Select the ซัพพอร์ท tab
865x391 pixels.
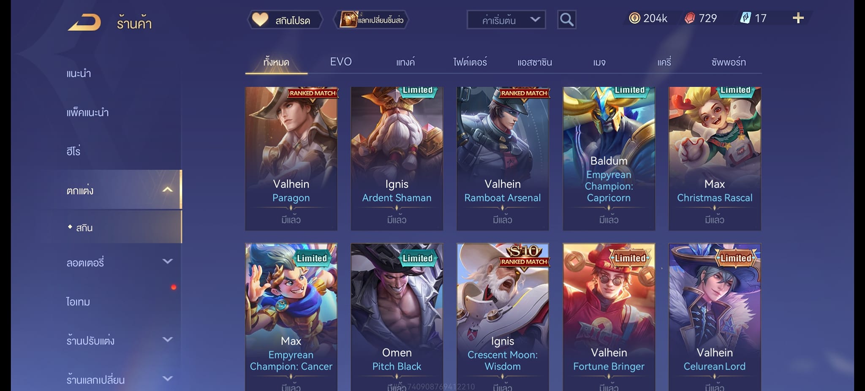[x=728, y=62]
